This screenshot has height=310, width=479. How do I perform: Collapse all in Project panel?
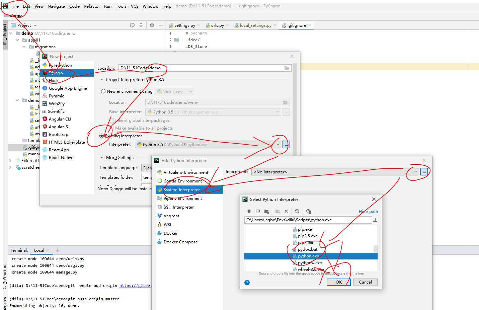tap(141, 25)
